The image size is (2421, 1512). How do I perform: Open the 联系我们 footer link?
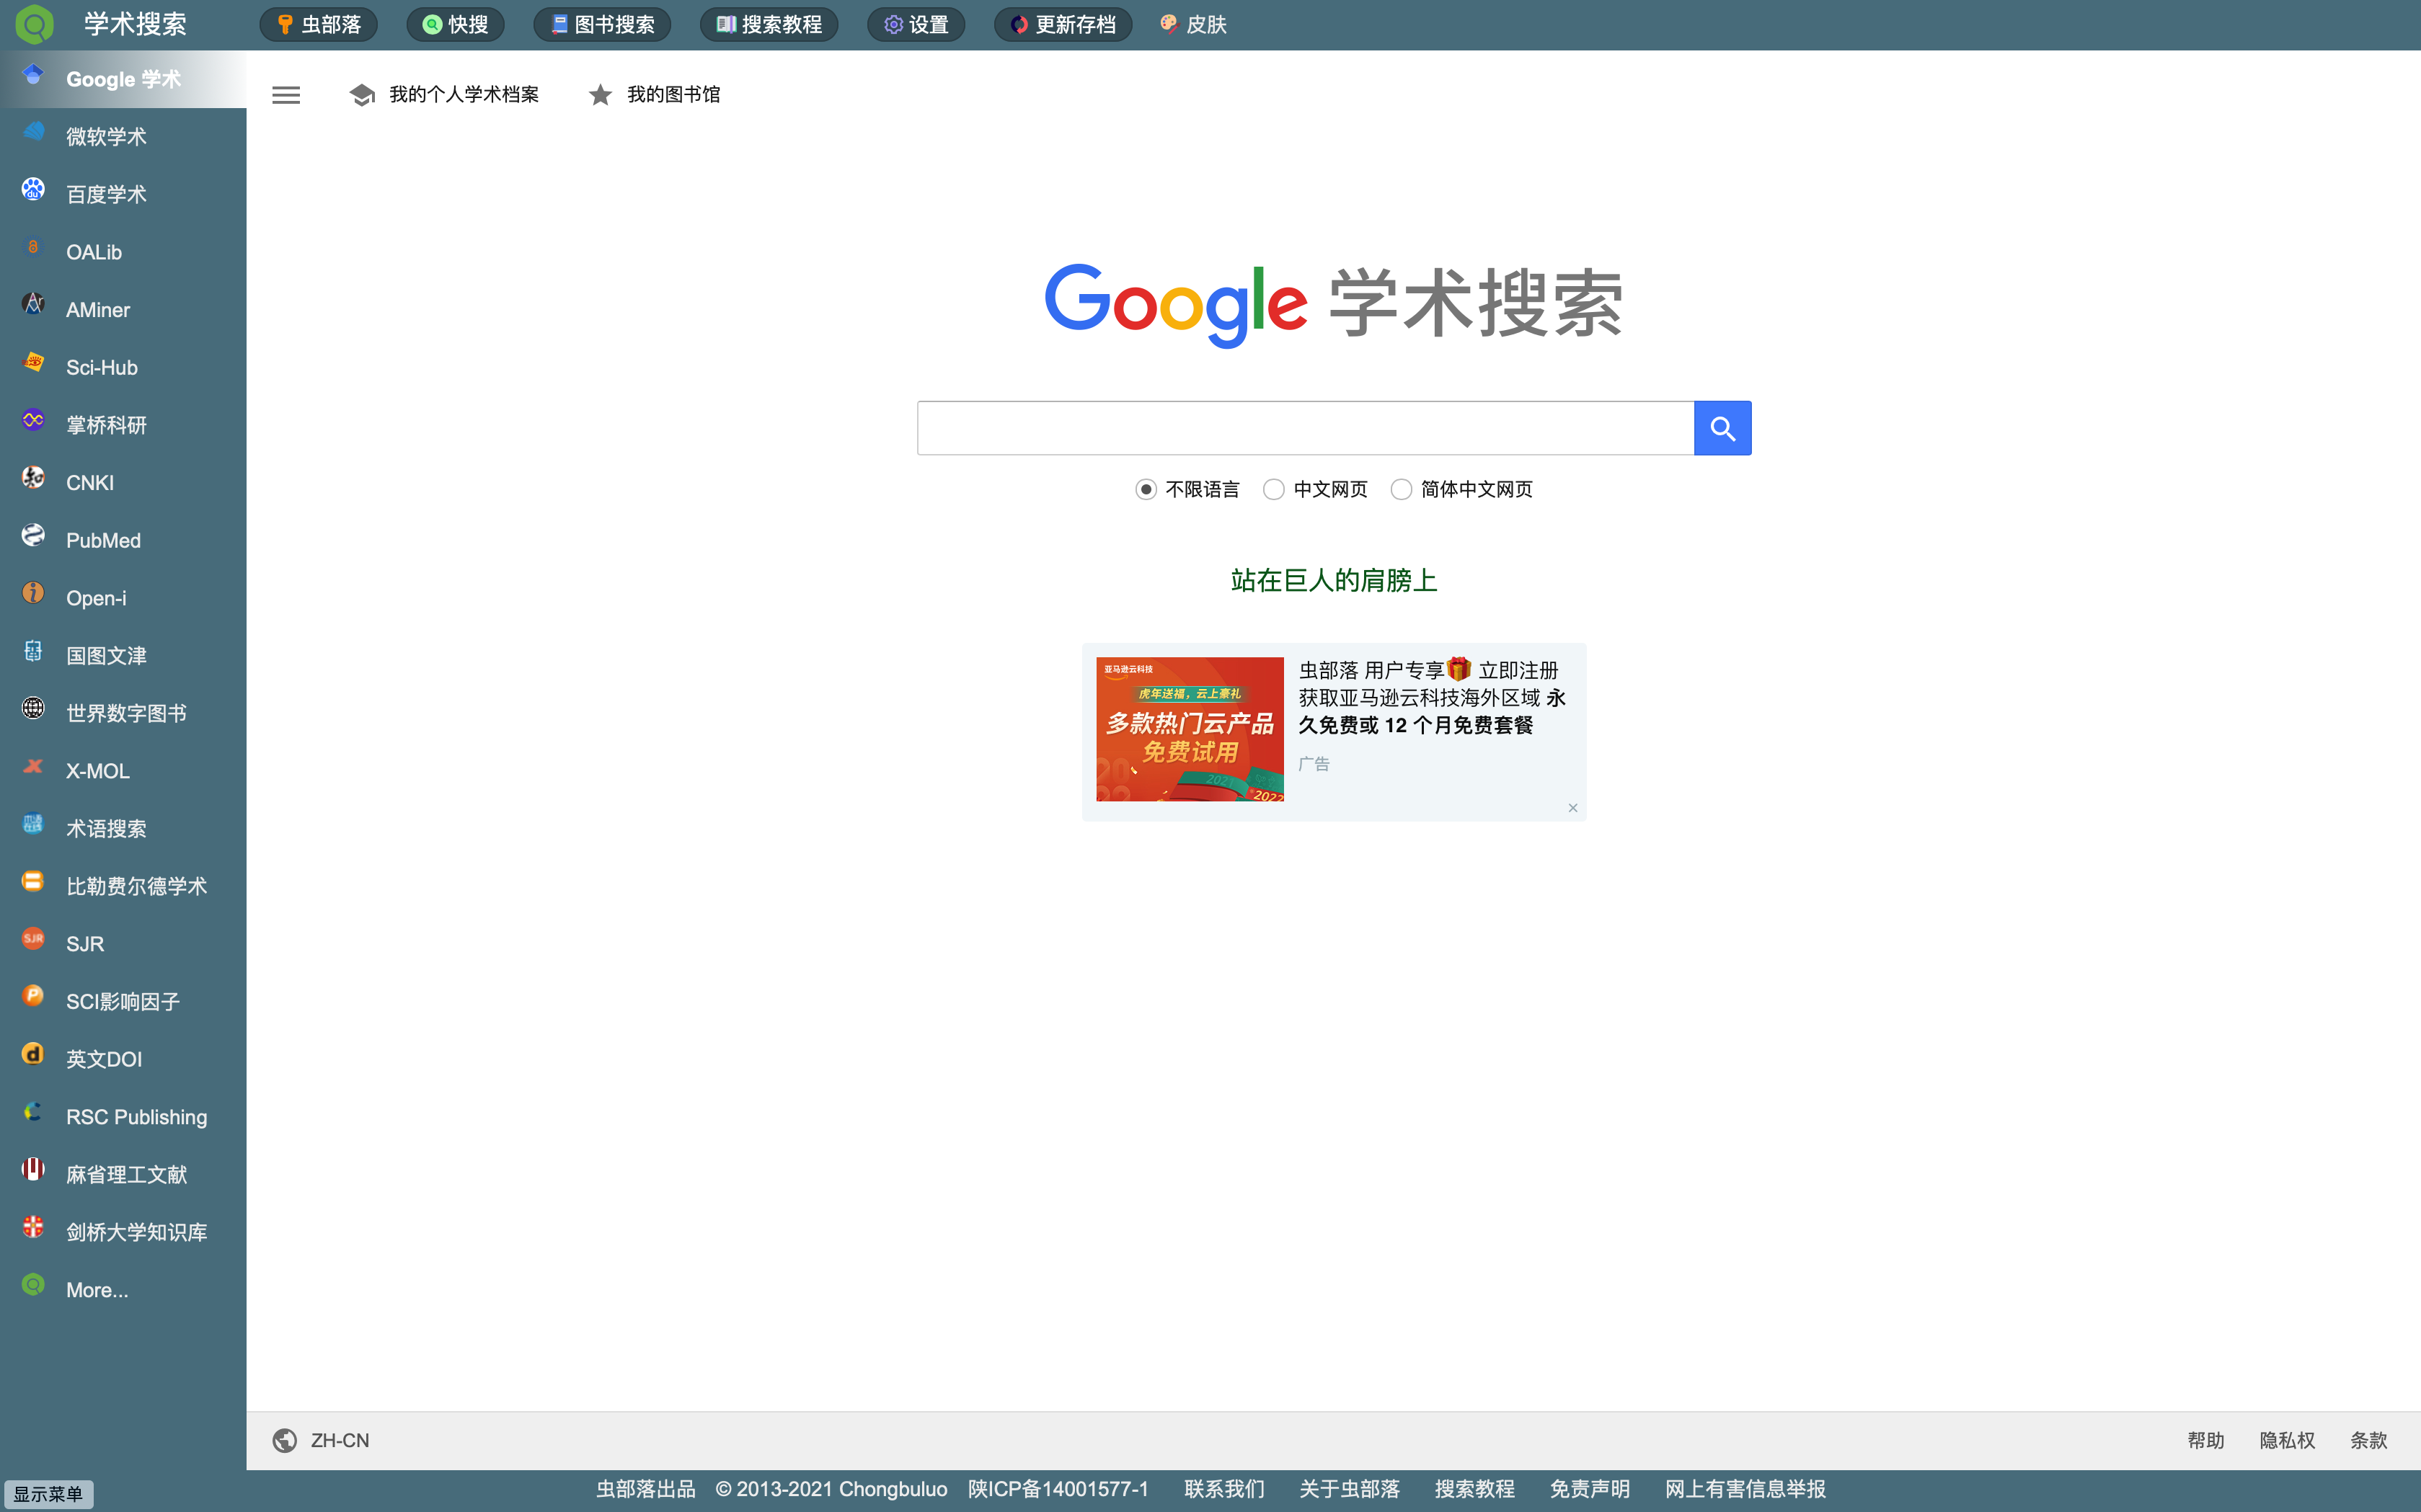tap(1224, 1489)
